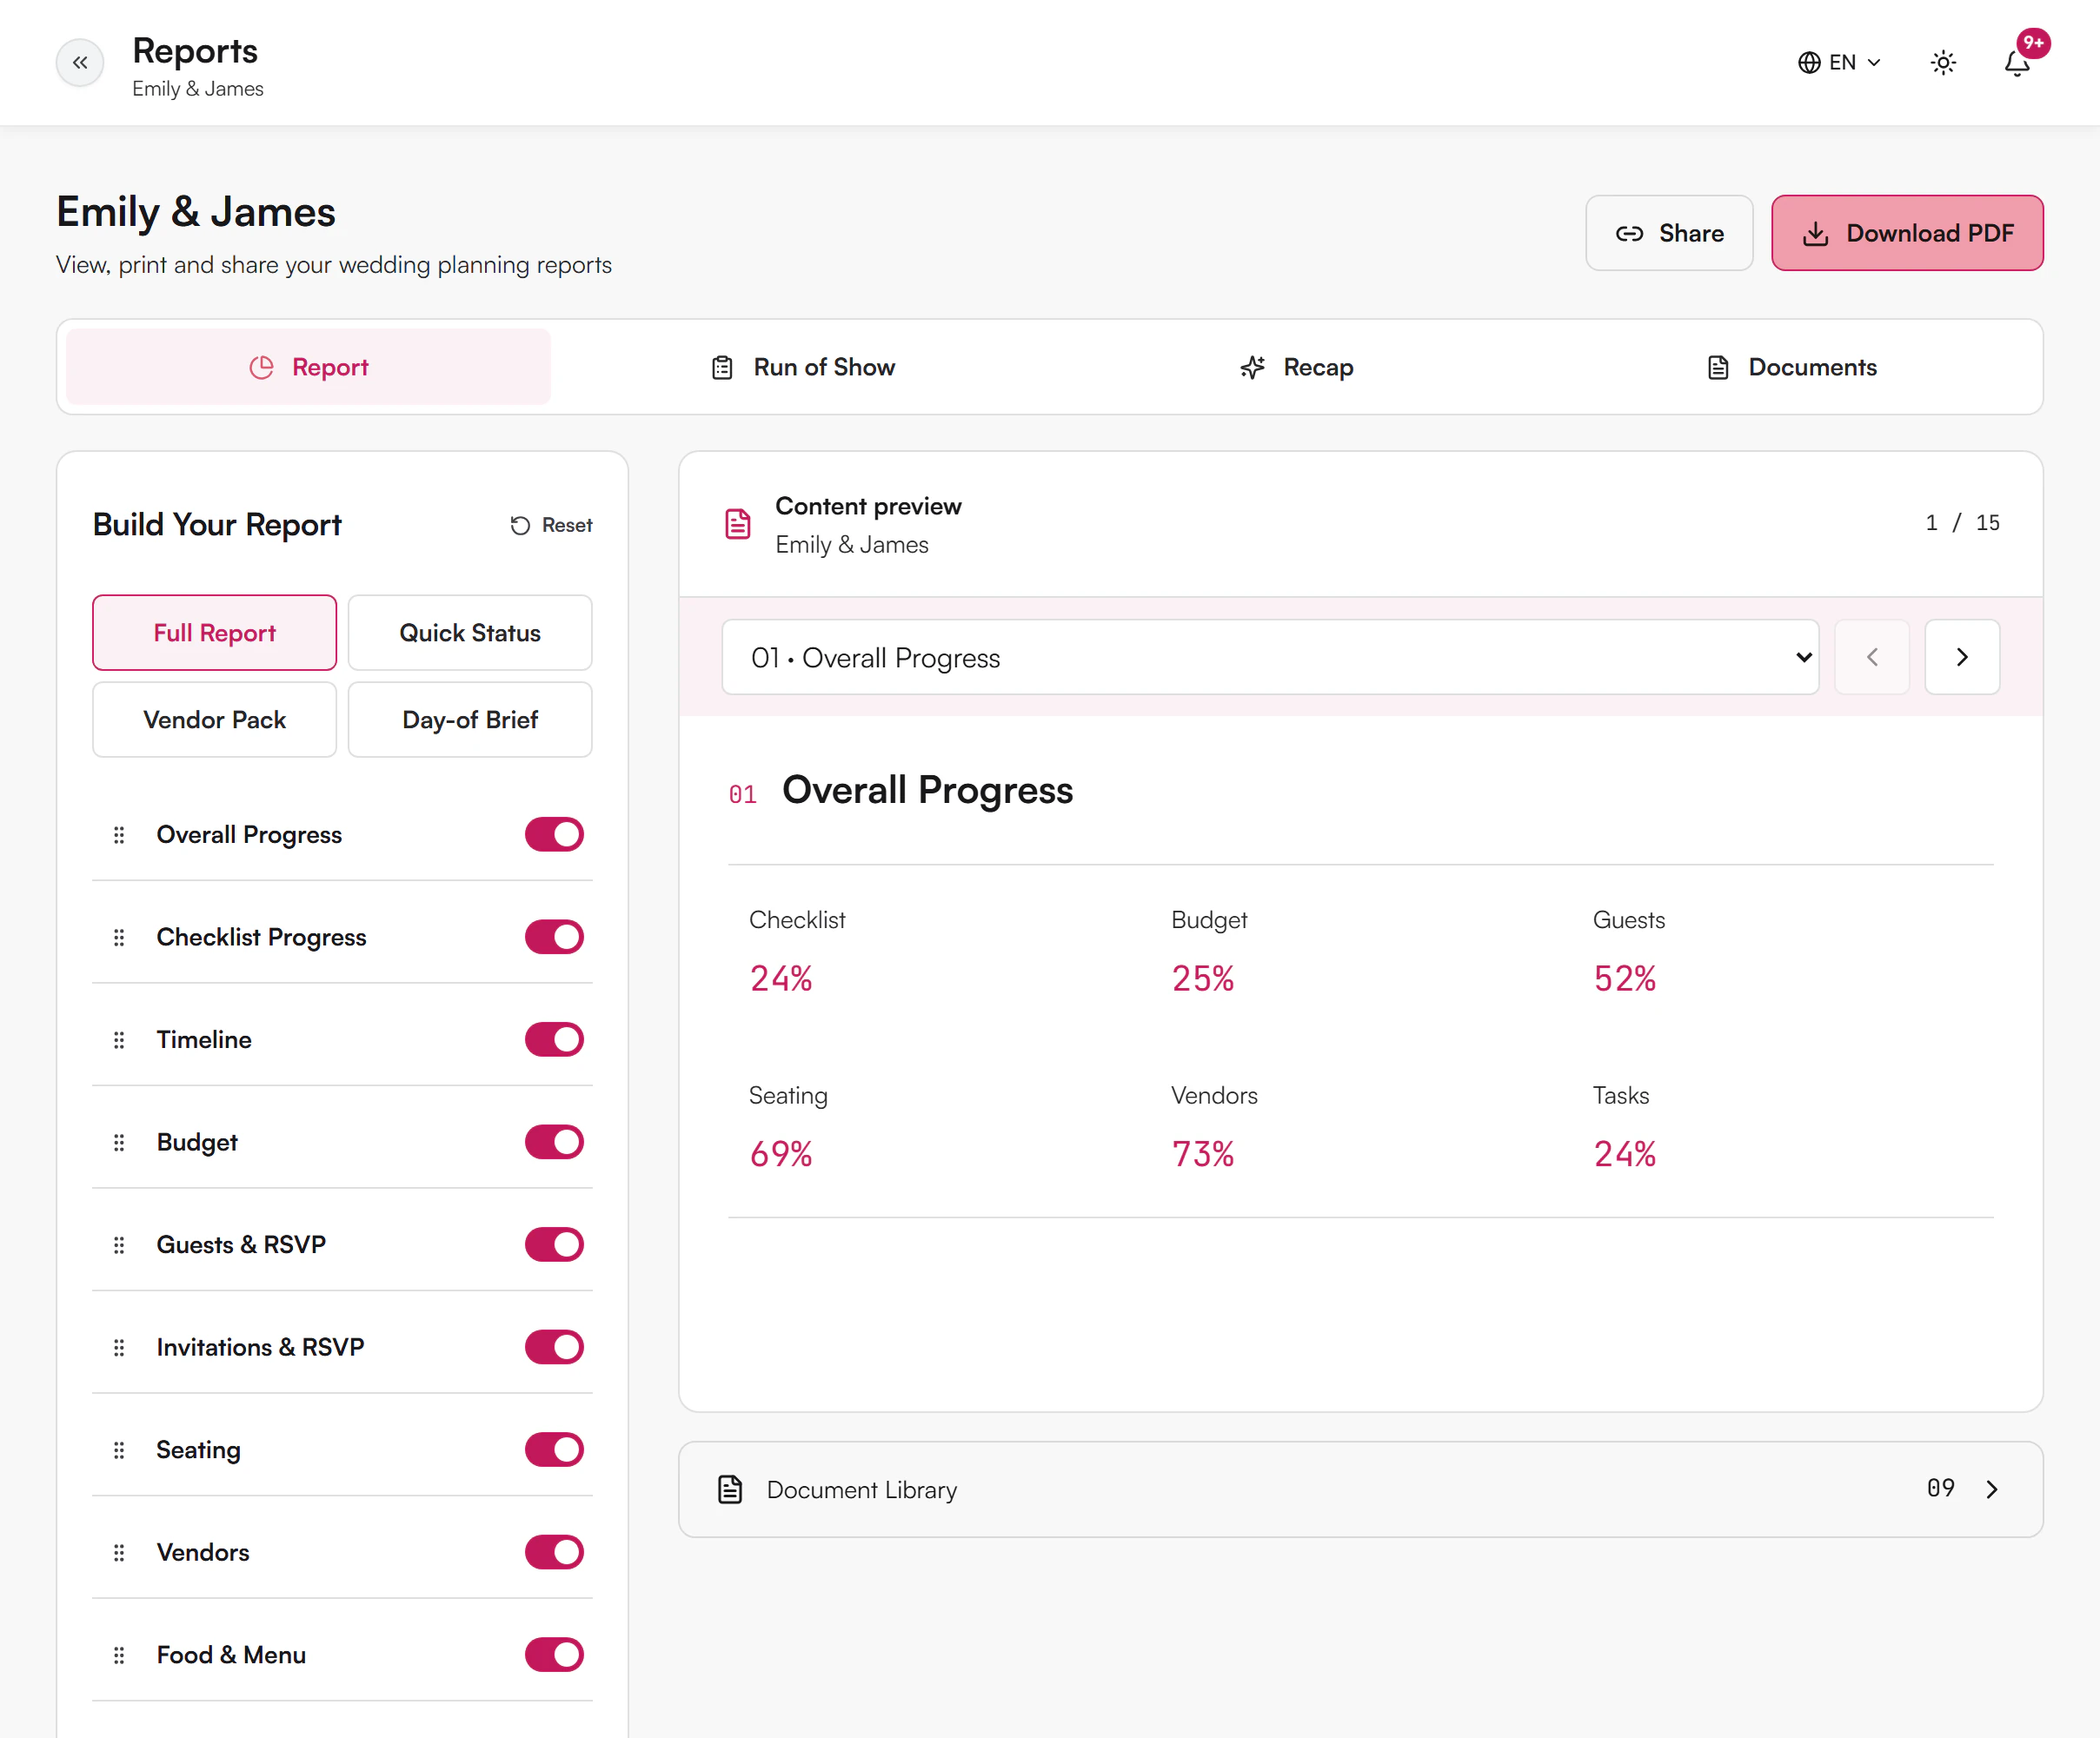This screenshot has width=2100, height=1738.
Task: Collapse sidebar with double-chevron button
Action: 80,63
